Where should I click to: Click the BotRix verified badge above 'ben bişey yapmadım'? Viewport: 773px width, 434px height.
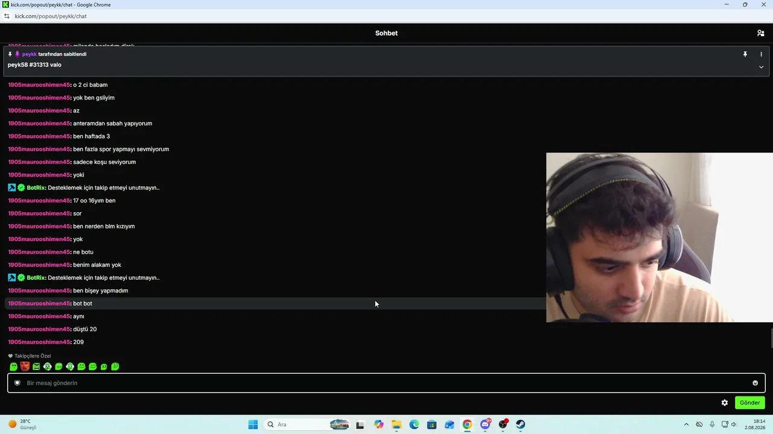pos(21,278)
